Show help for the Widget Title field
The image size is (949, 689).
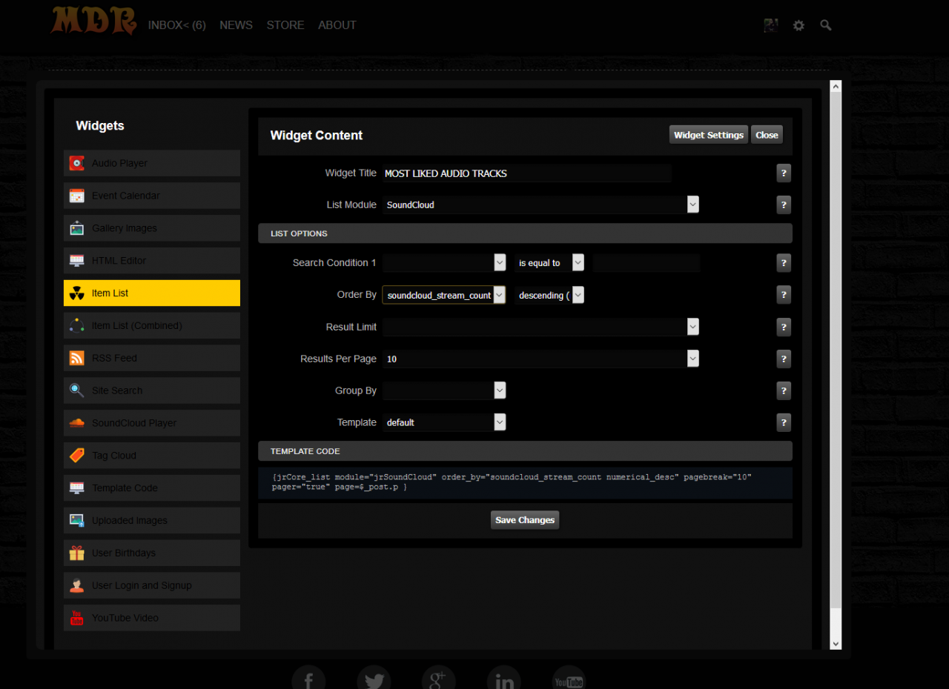(x=784, y=173)
